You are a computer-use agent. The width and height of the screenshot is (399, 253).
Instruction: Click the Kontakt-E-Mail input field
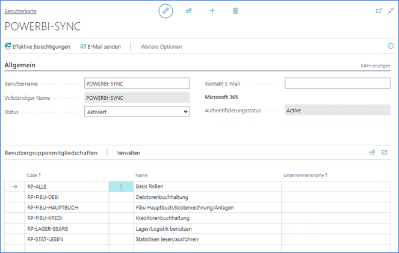pyautogui.click(x=337, y=83)
